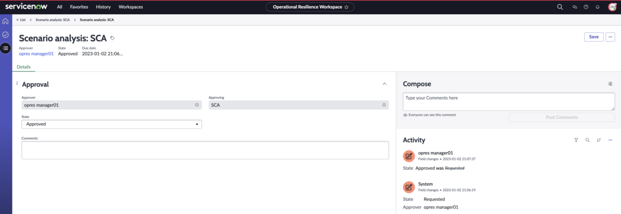Click into the Comments field in Approval
The height and width of the screenshot is (214, 621).
(205, 150)
